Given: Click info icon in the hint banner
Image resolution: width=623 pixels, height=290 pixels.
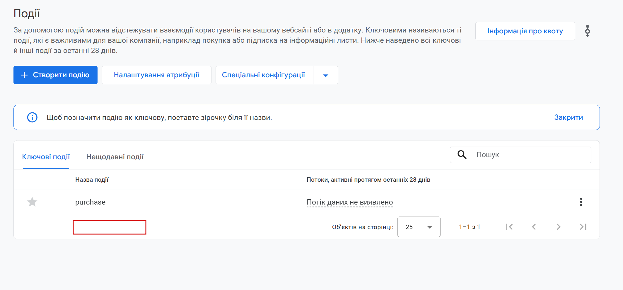Looking at the screenshot, I should [x=32, y=117].
